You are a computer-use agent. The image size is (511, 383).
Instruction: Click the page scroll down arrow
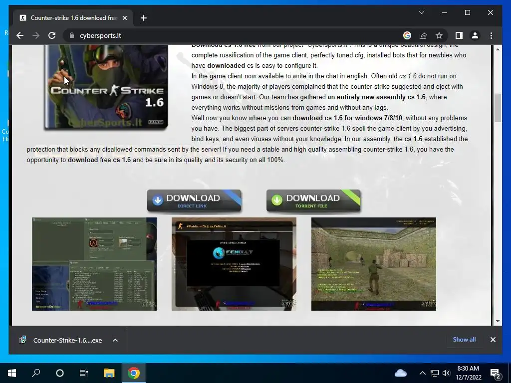498,321
